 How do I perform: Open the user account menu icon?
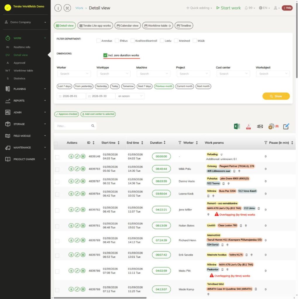click(277, 8)
